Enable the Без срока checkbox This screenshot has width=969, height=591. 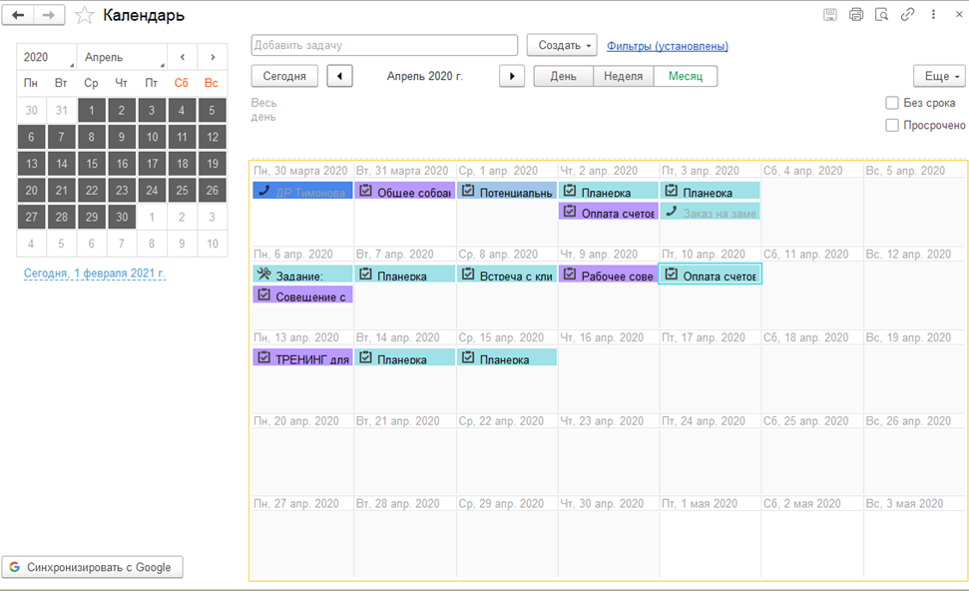pos(892,103)
